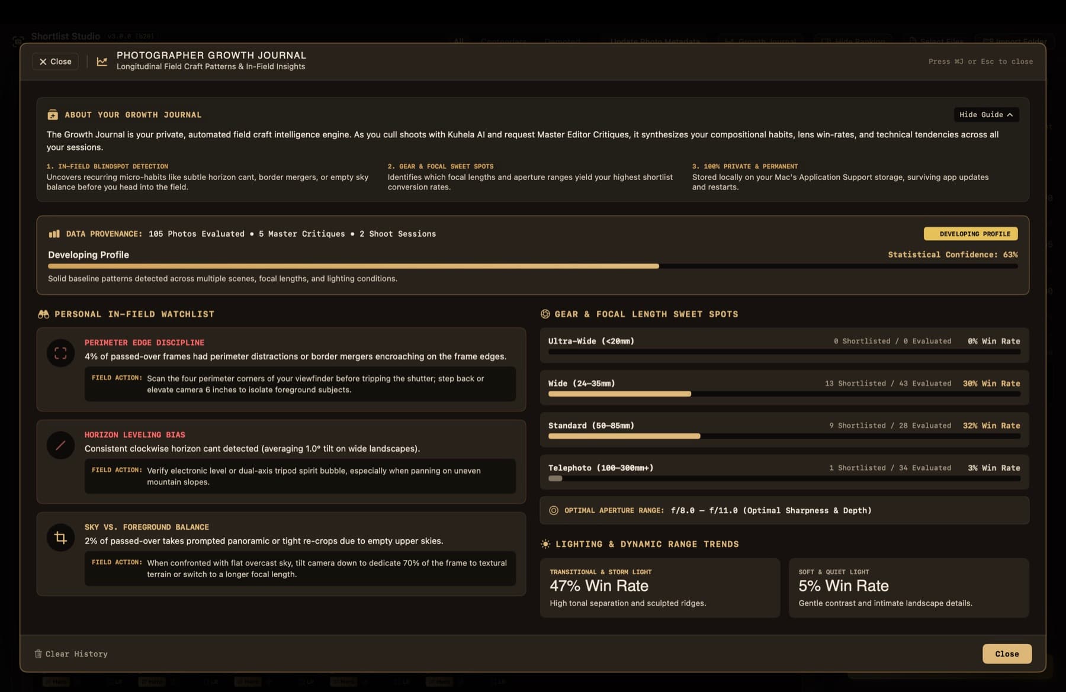Click the '3. 100% Private & Permanent' heading
This screenshot has width=1066, height=692.
744,166
